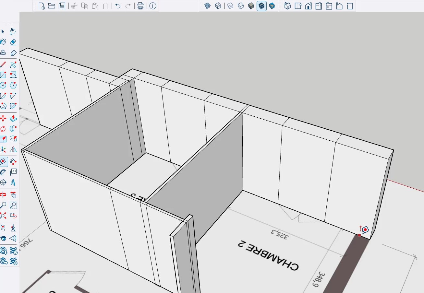This screenshot has width=424, height=293.
Task: Save the model with floppy icon
Action: pos(62,6)
